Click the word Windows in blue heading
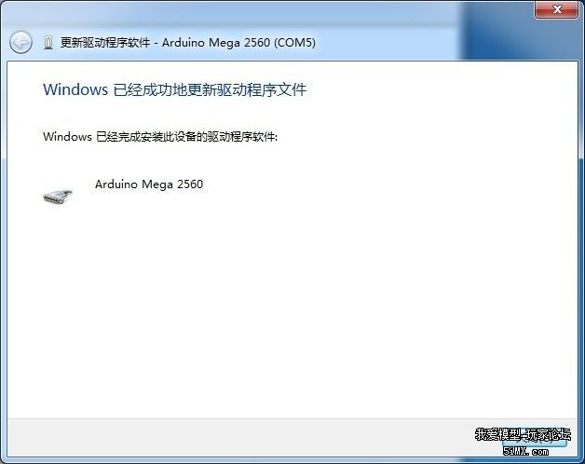This screenshot has width=585, height=464. click(x=75, y=89)
